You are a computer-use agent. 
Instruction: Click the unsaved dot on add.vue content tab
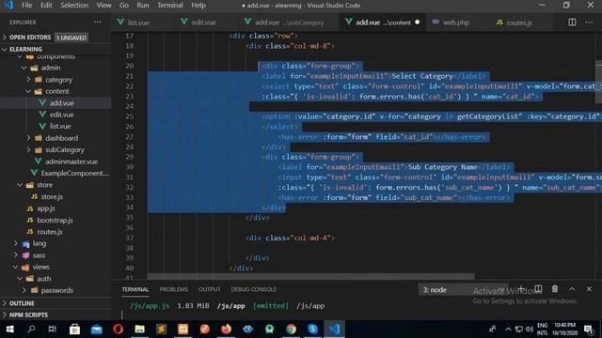point(418,23)
